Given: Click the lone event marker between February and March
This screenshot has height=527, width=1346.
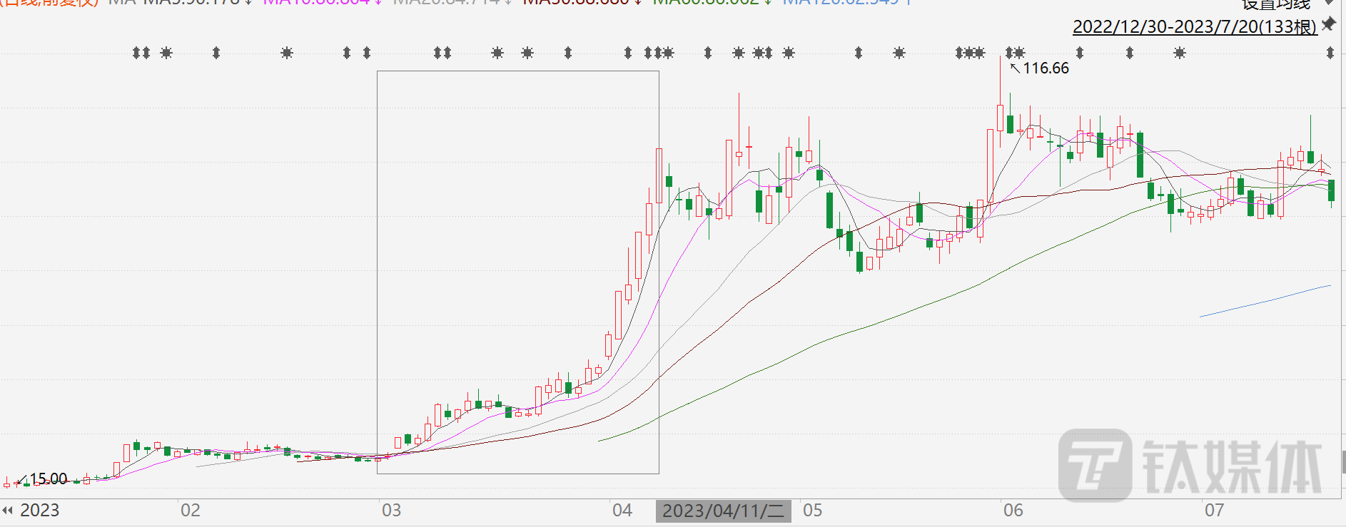Looking at the screenshot, I should [287, 53].
